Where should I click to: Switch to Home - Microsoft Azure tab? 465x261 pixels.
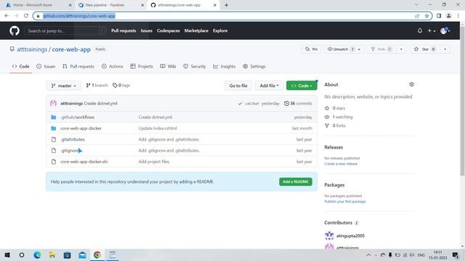[x=38, y=5]
